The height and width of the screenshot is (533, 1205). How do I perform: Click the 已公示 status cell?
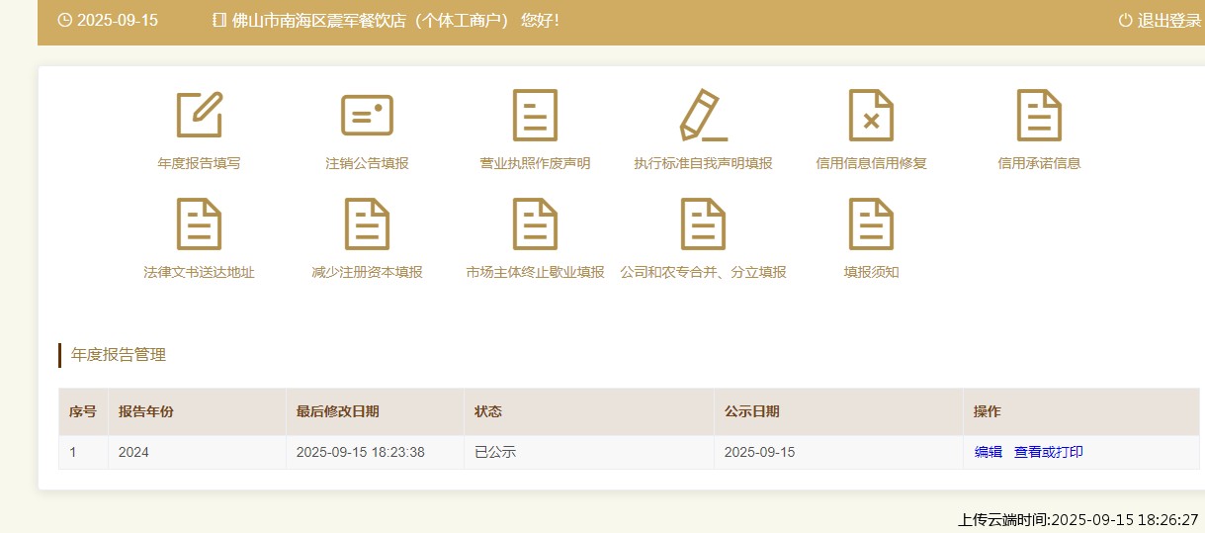click(x=589, y=452)
